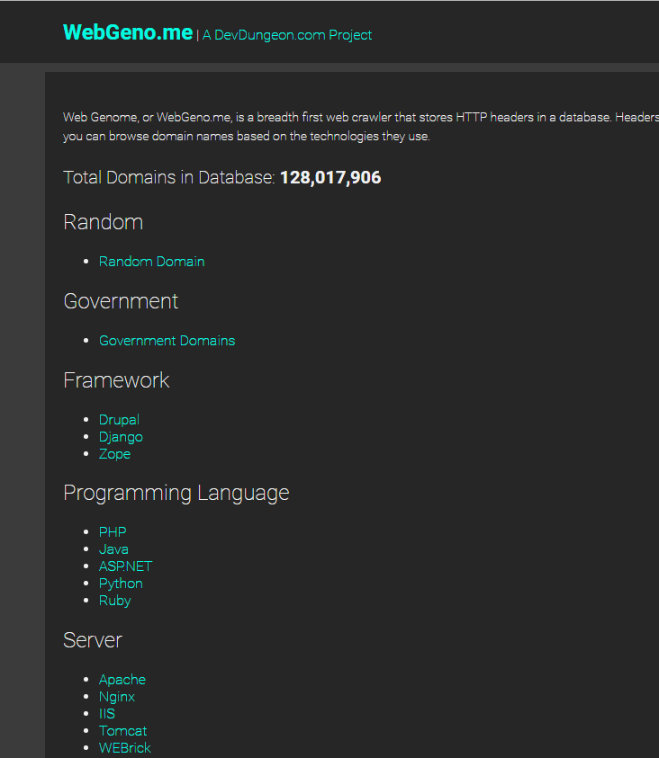Image resolution: width=659 pixels, height=758 pixels.
Task: Open the Zope framework link
Action: 114,454
